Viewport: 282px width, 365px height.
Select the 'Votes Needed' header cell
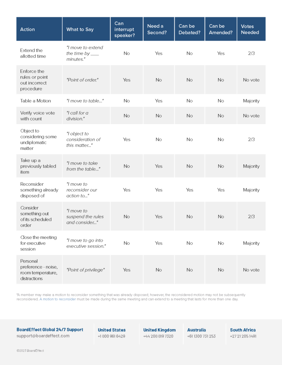[x=251, y=29]
